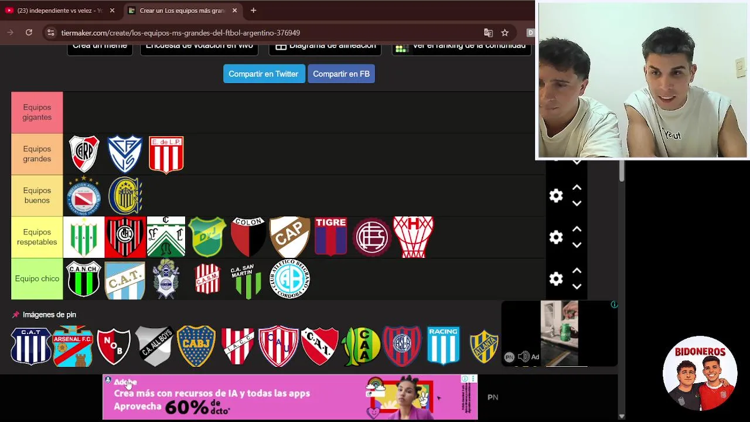Select the Tigre crest

(330, 237)
